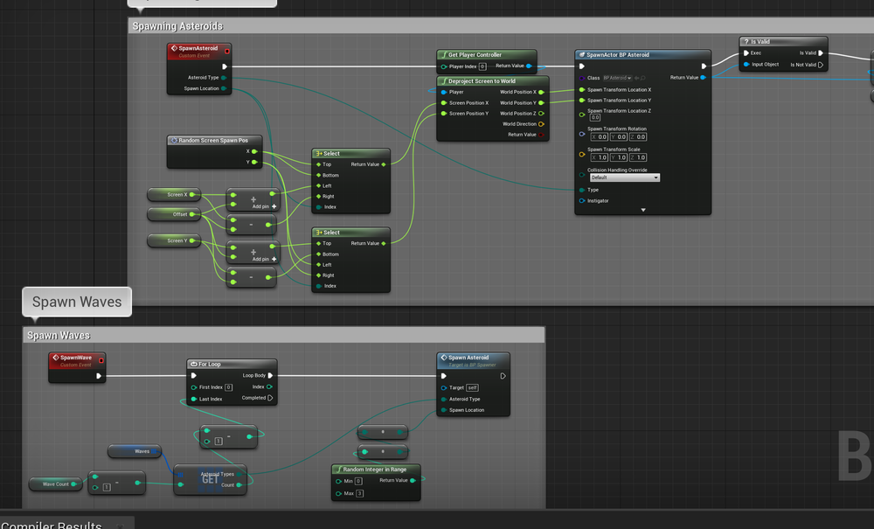The width and height of the screenshot is (874, 529).
Task: Click Add pin on the Screen Y add node
Action: [x=264, y=260]
